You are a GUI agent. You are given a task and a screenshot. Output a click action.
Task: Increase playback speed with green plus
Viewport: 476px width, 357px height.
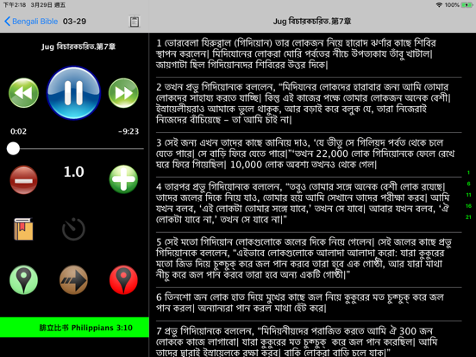(123, 179)
